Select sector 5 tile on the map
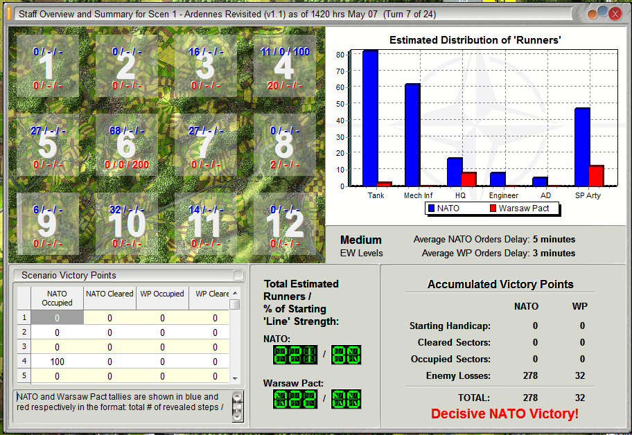632x435 pixels. pos(48,145)
